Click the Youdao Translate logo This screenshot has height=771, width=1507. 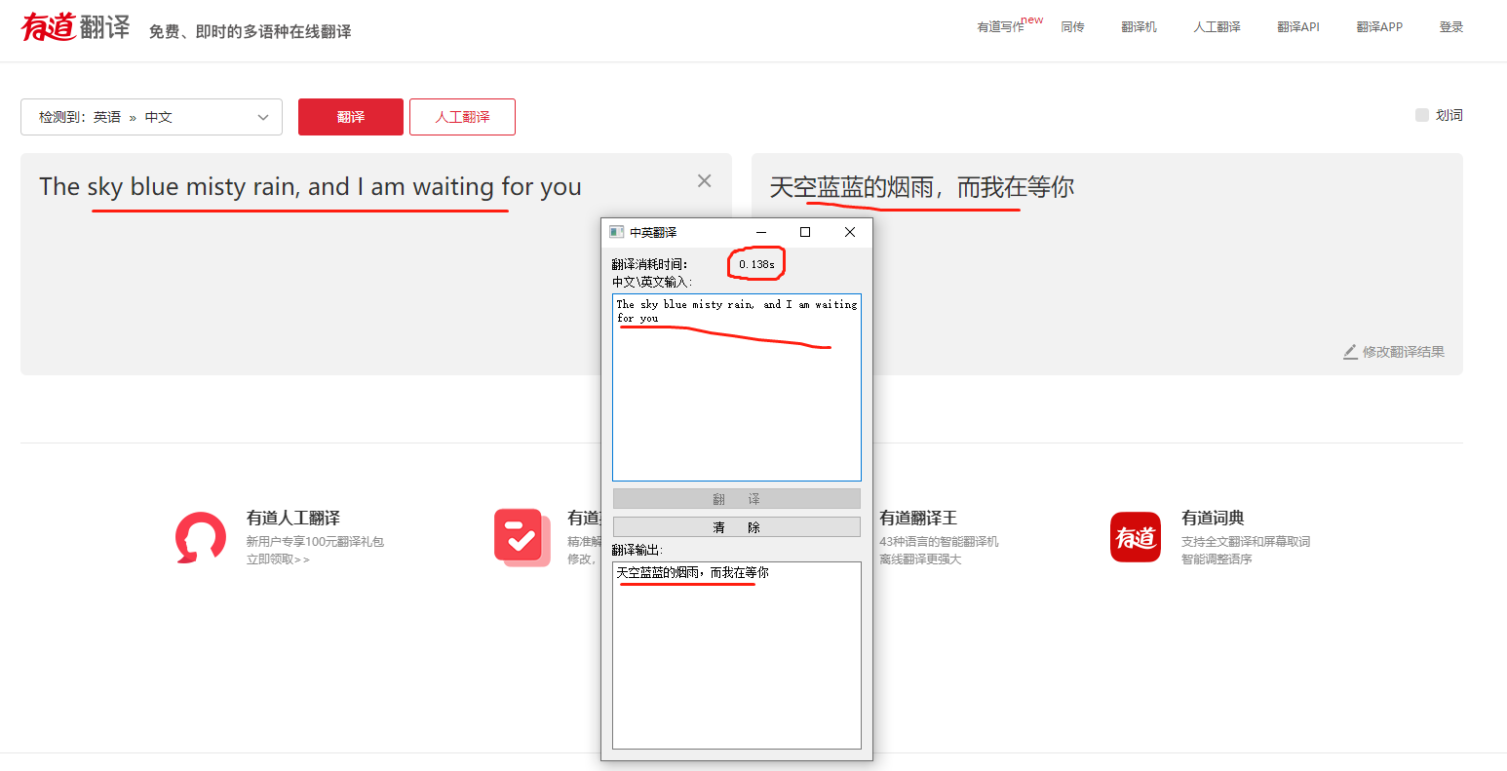(x=76, y=27)
